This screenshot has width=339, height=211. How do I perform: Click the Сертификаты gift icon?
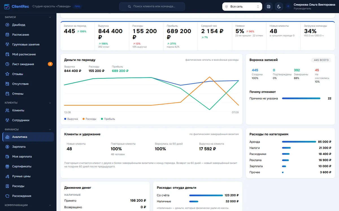(7, 166)
